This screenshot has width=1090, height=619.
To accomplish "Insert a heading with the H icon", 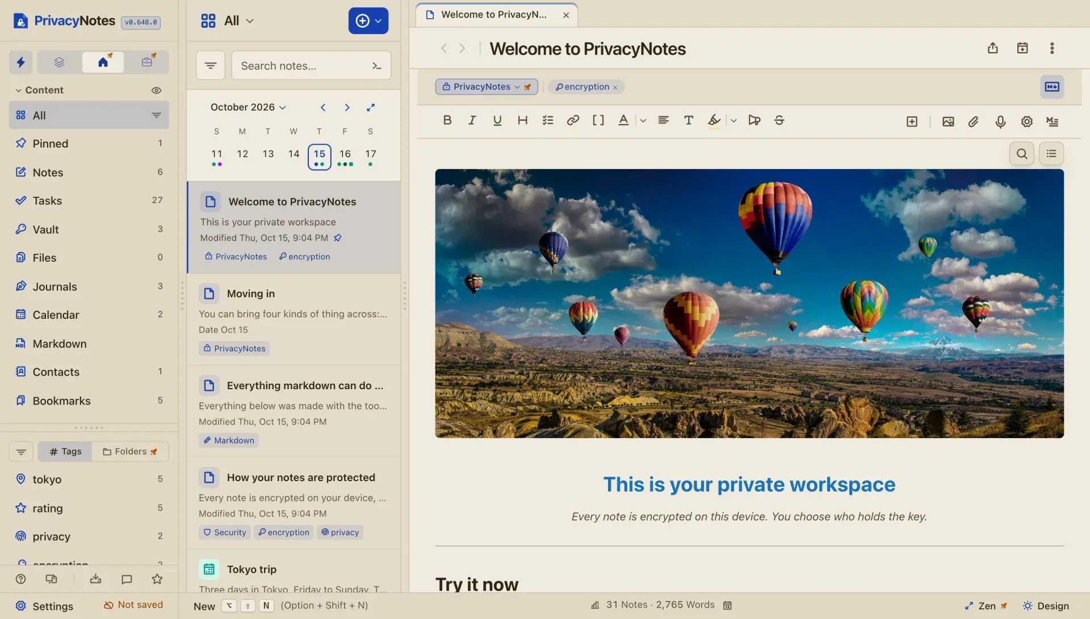I will pos(522,120).
